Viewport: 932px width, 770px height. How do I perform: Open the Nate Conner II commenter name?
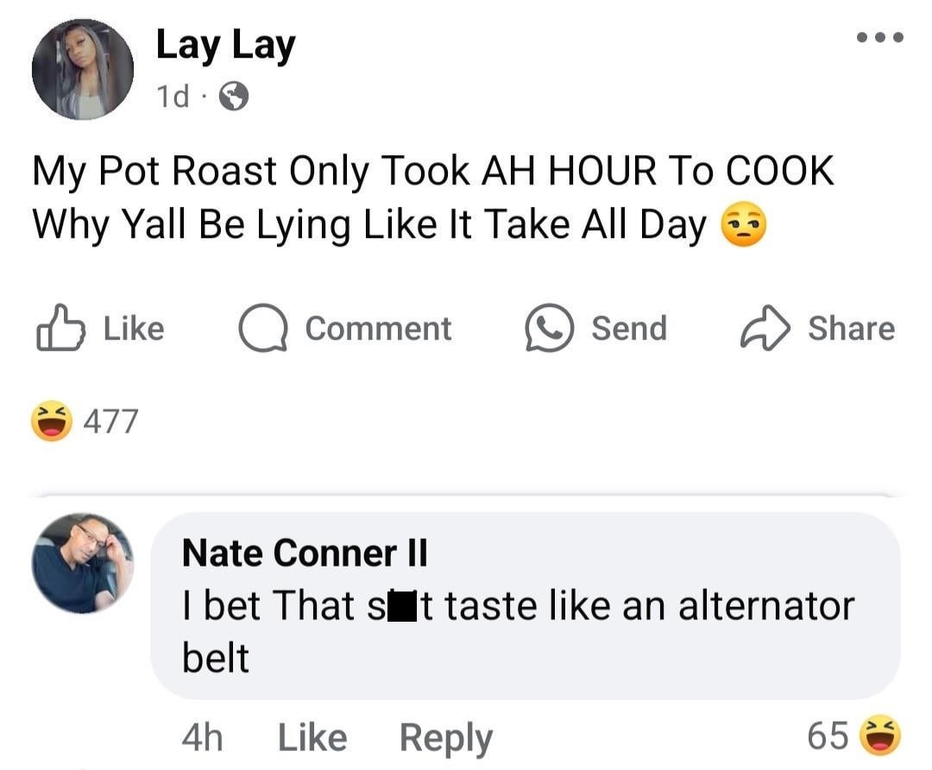pyautogui.click(x=305, y=553)
